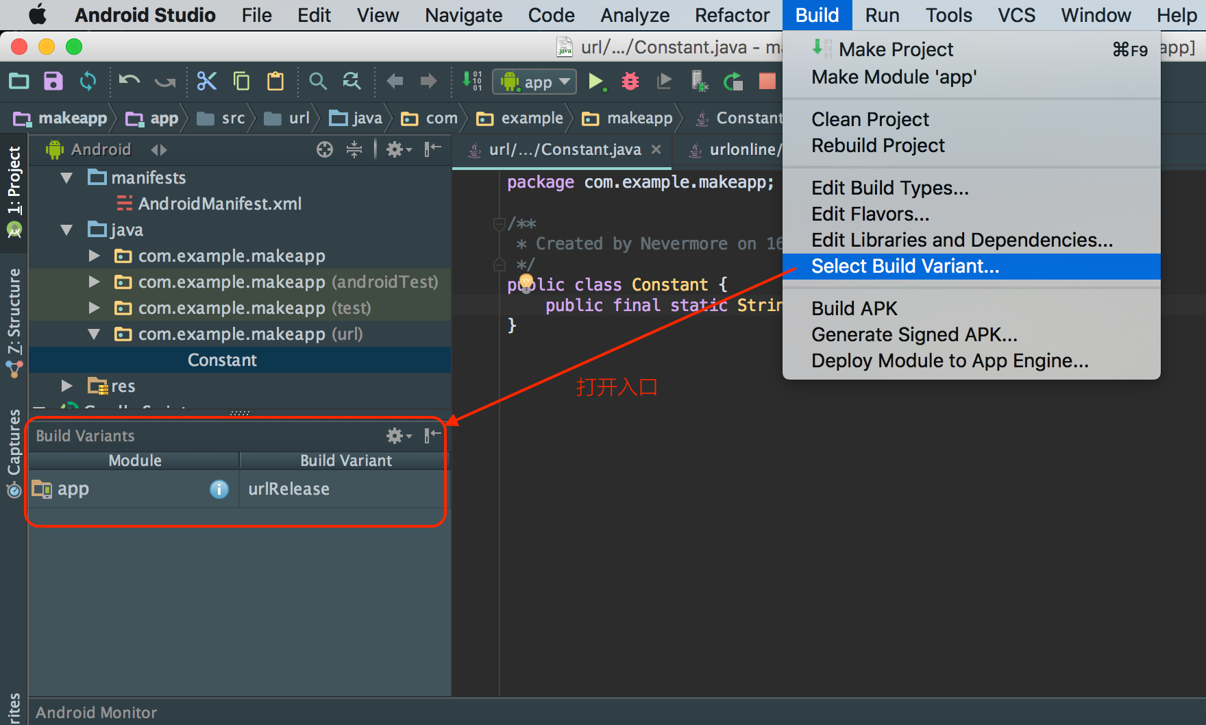Image resolution: width=1206 pixels, height=725 pixels.
Task: Navigate back with the left arrow
Action: (x=394, y=82)
